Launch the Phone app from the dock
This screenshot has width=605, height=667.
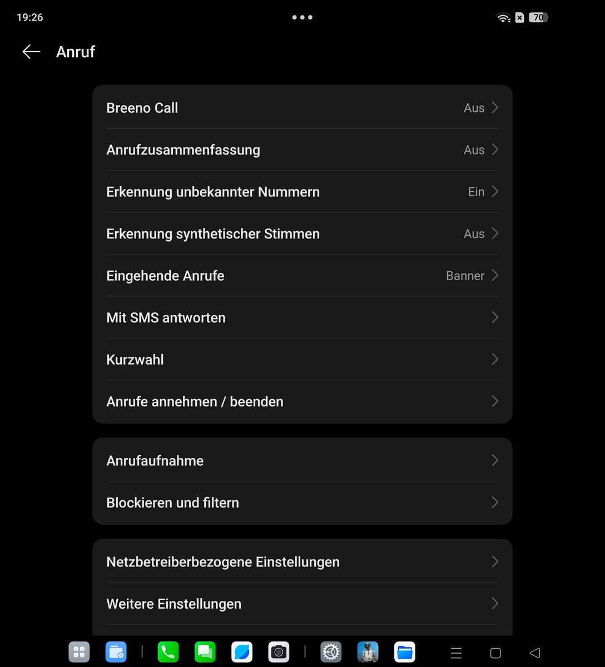168,652
